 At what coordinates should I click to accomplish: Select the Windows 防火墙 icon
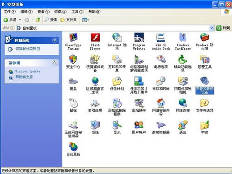pyautogui.click(x=205, y=38)
